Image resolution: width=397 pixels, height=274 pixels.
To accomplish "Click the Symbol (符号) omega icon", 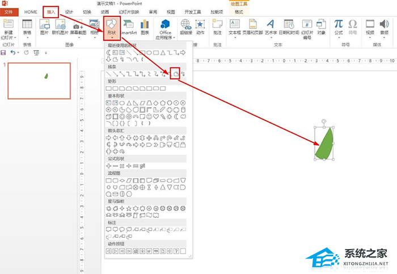I will pos(353,24).
